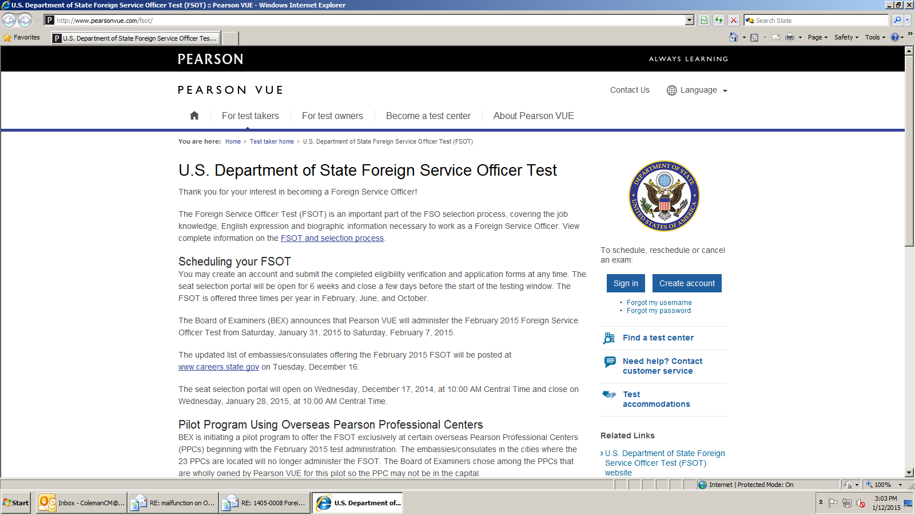Open the www.careers.state.gov link
The width and height of the screenshot is (915, 515).
(218, 367)
